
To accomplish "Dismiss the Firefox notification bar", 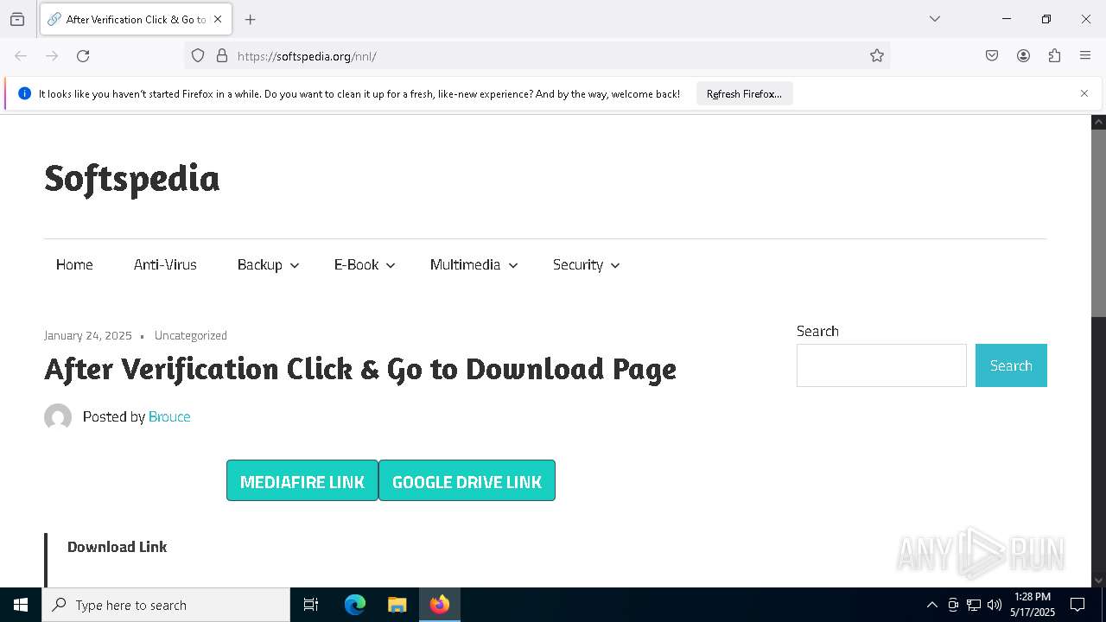I will tap(1084, 93).
